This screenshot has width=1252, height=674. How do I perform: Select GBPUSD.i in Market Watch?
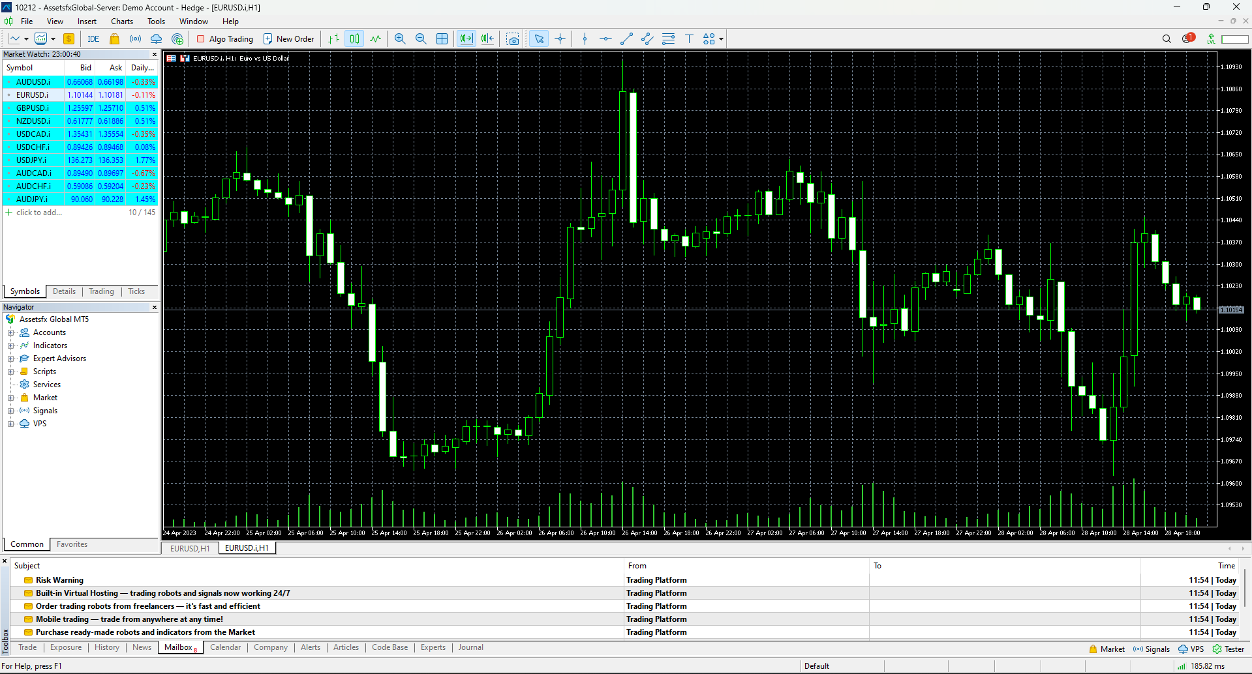[79, 108]
